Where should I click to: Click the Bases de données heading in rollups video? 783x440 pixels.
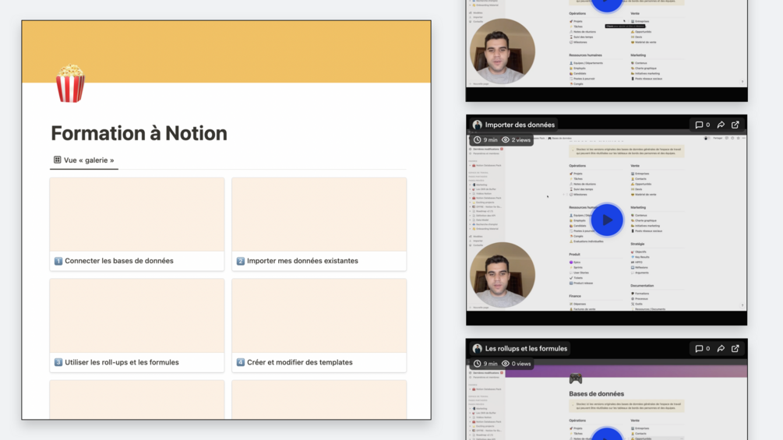(x=596, y=393)
